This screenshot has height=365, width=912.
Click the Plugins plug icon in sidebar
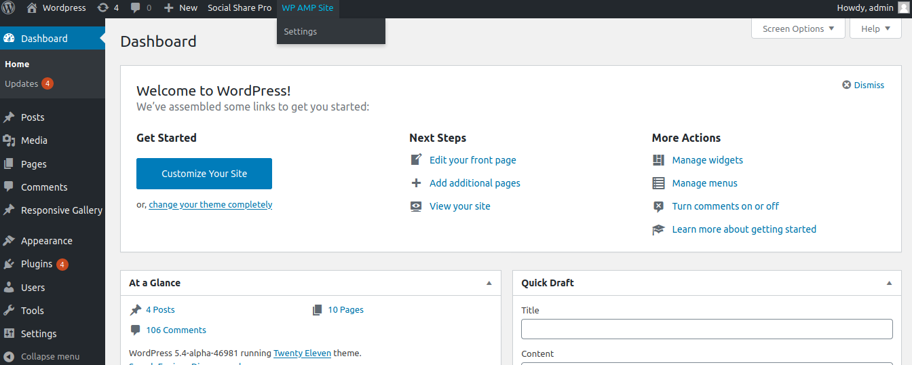tap(9, 264)
